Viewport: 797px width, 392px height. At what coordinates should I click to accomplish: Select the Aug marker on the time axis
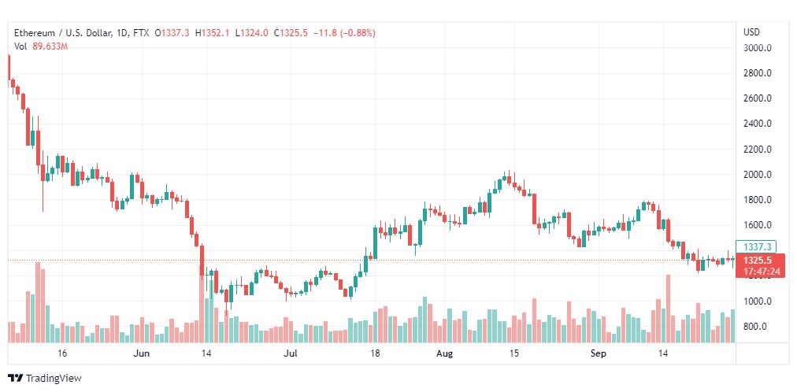point(445,353)
